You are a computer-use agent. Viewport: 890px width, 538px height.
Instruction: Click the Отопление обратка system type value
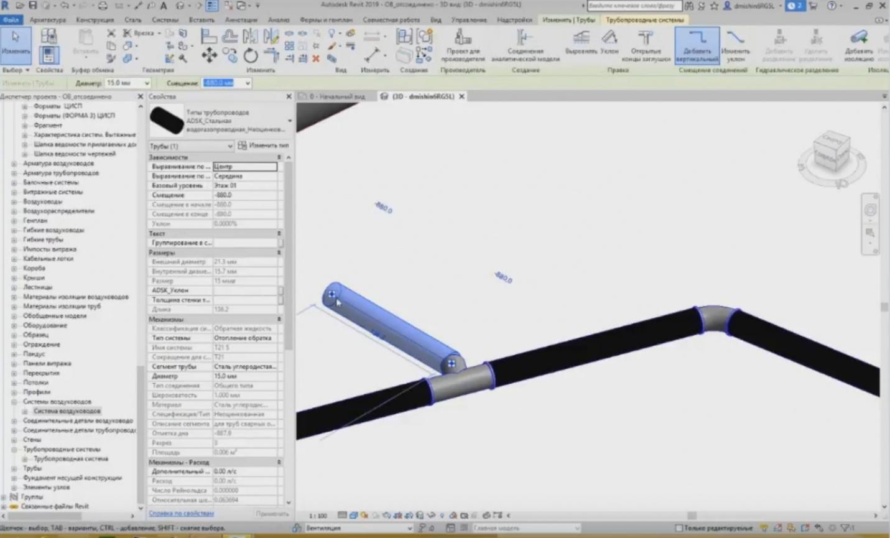(x=245, y=338)
